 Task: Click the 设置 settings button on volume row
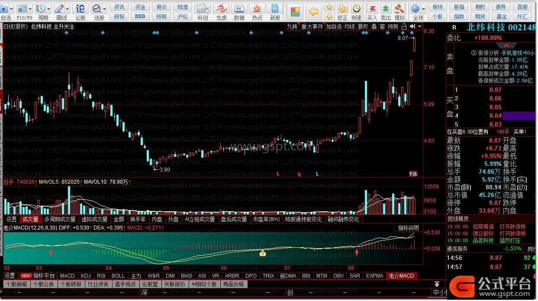point(11,219)
